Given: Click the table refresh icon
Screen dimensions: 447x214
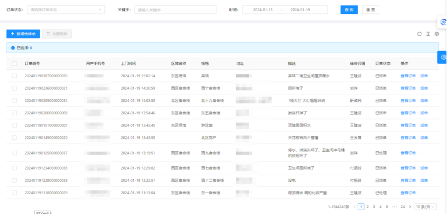Looking at the screenshot, I should (420, 34).
